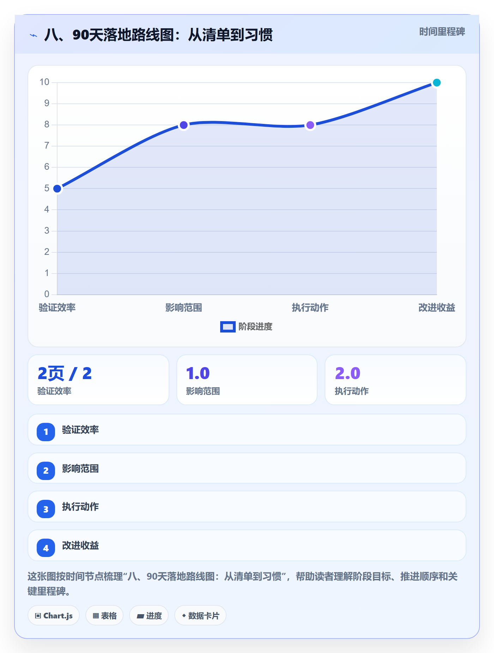494x653 pixels.
Task: Click the number 3 badge in the list
Action: click(46, 509)
